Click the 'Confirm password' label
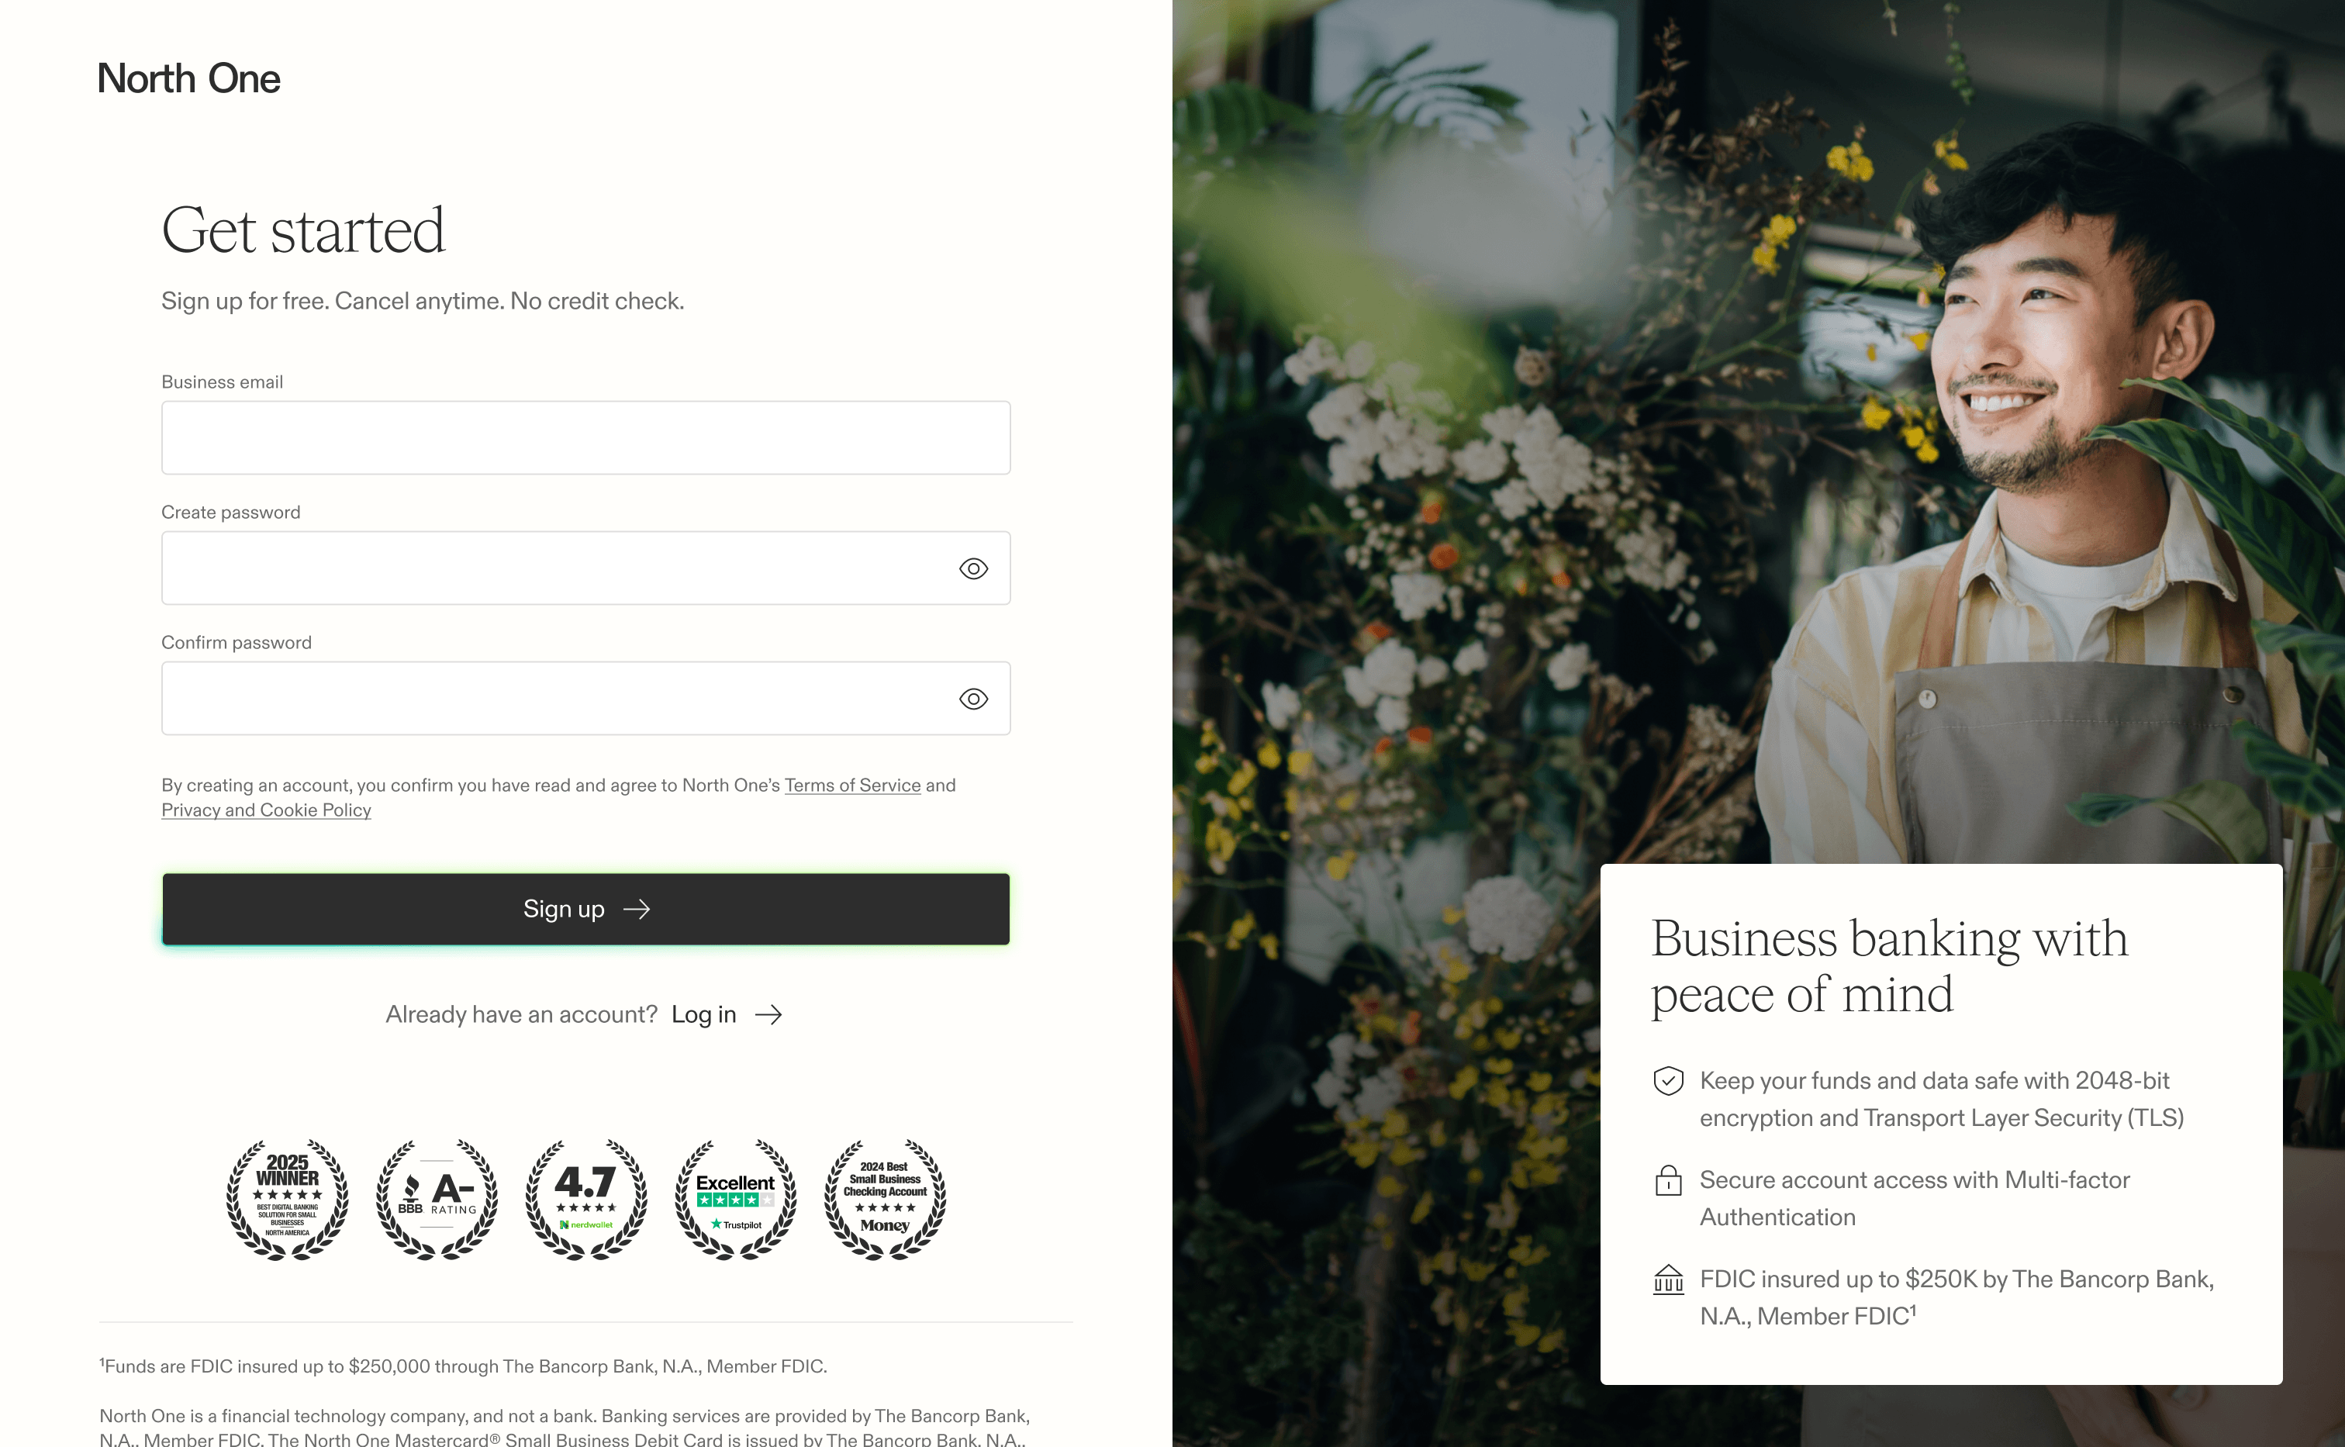The height and width of the screenshot is (1447, 2345). 237,642
